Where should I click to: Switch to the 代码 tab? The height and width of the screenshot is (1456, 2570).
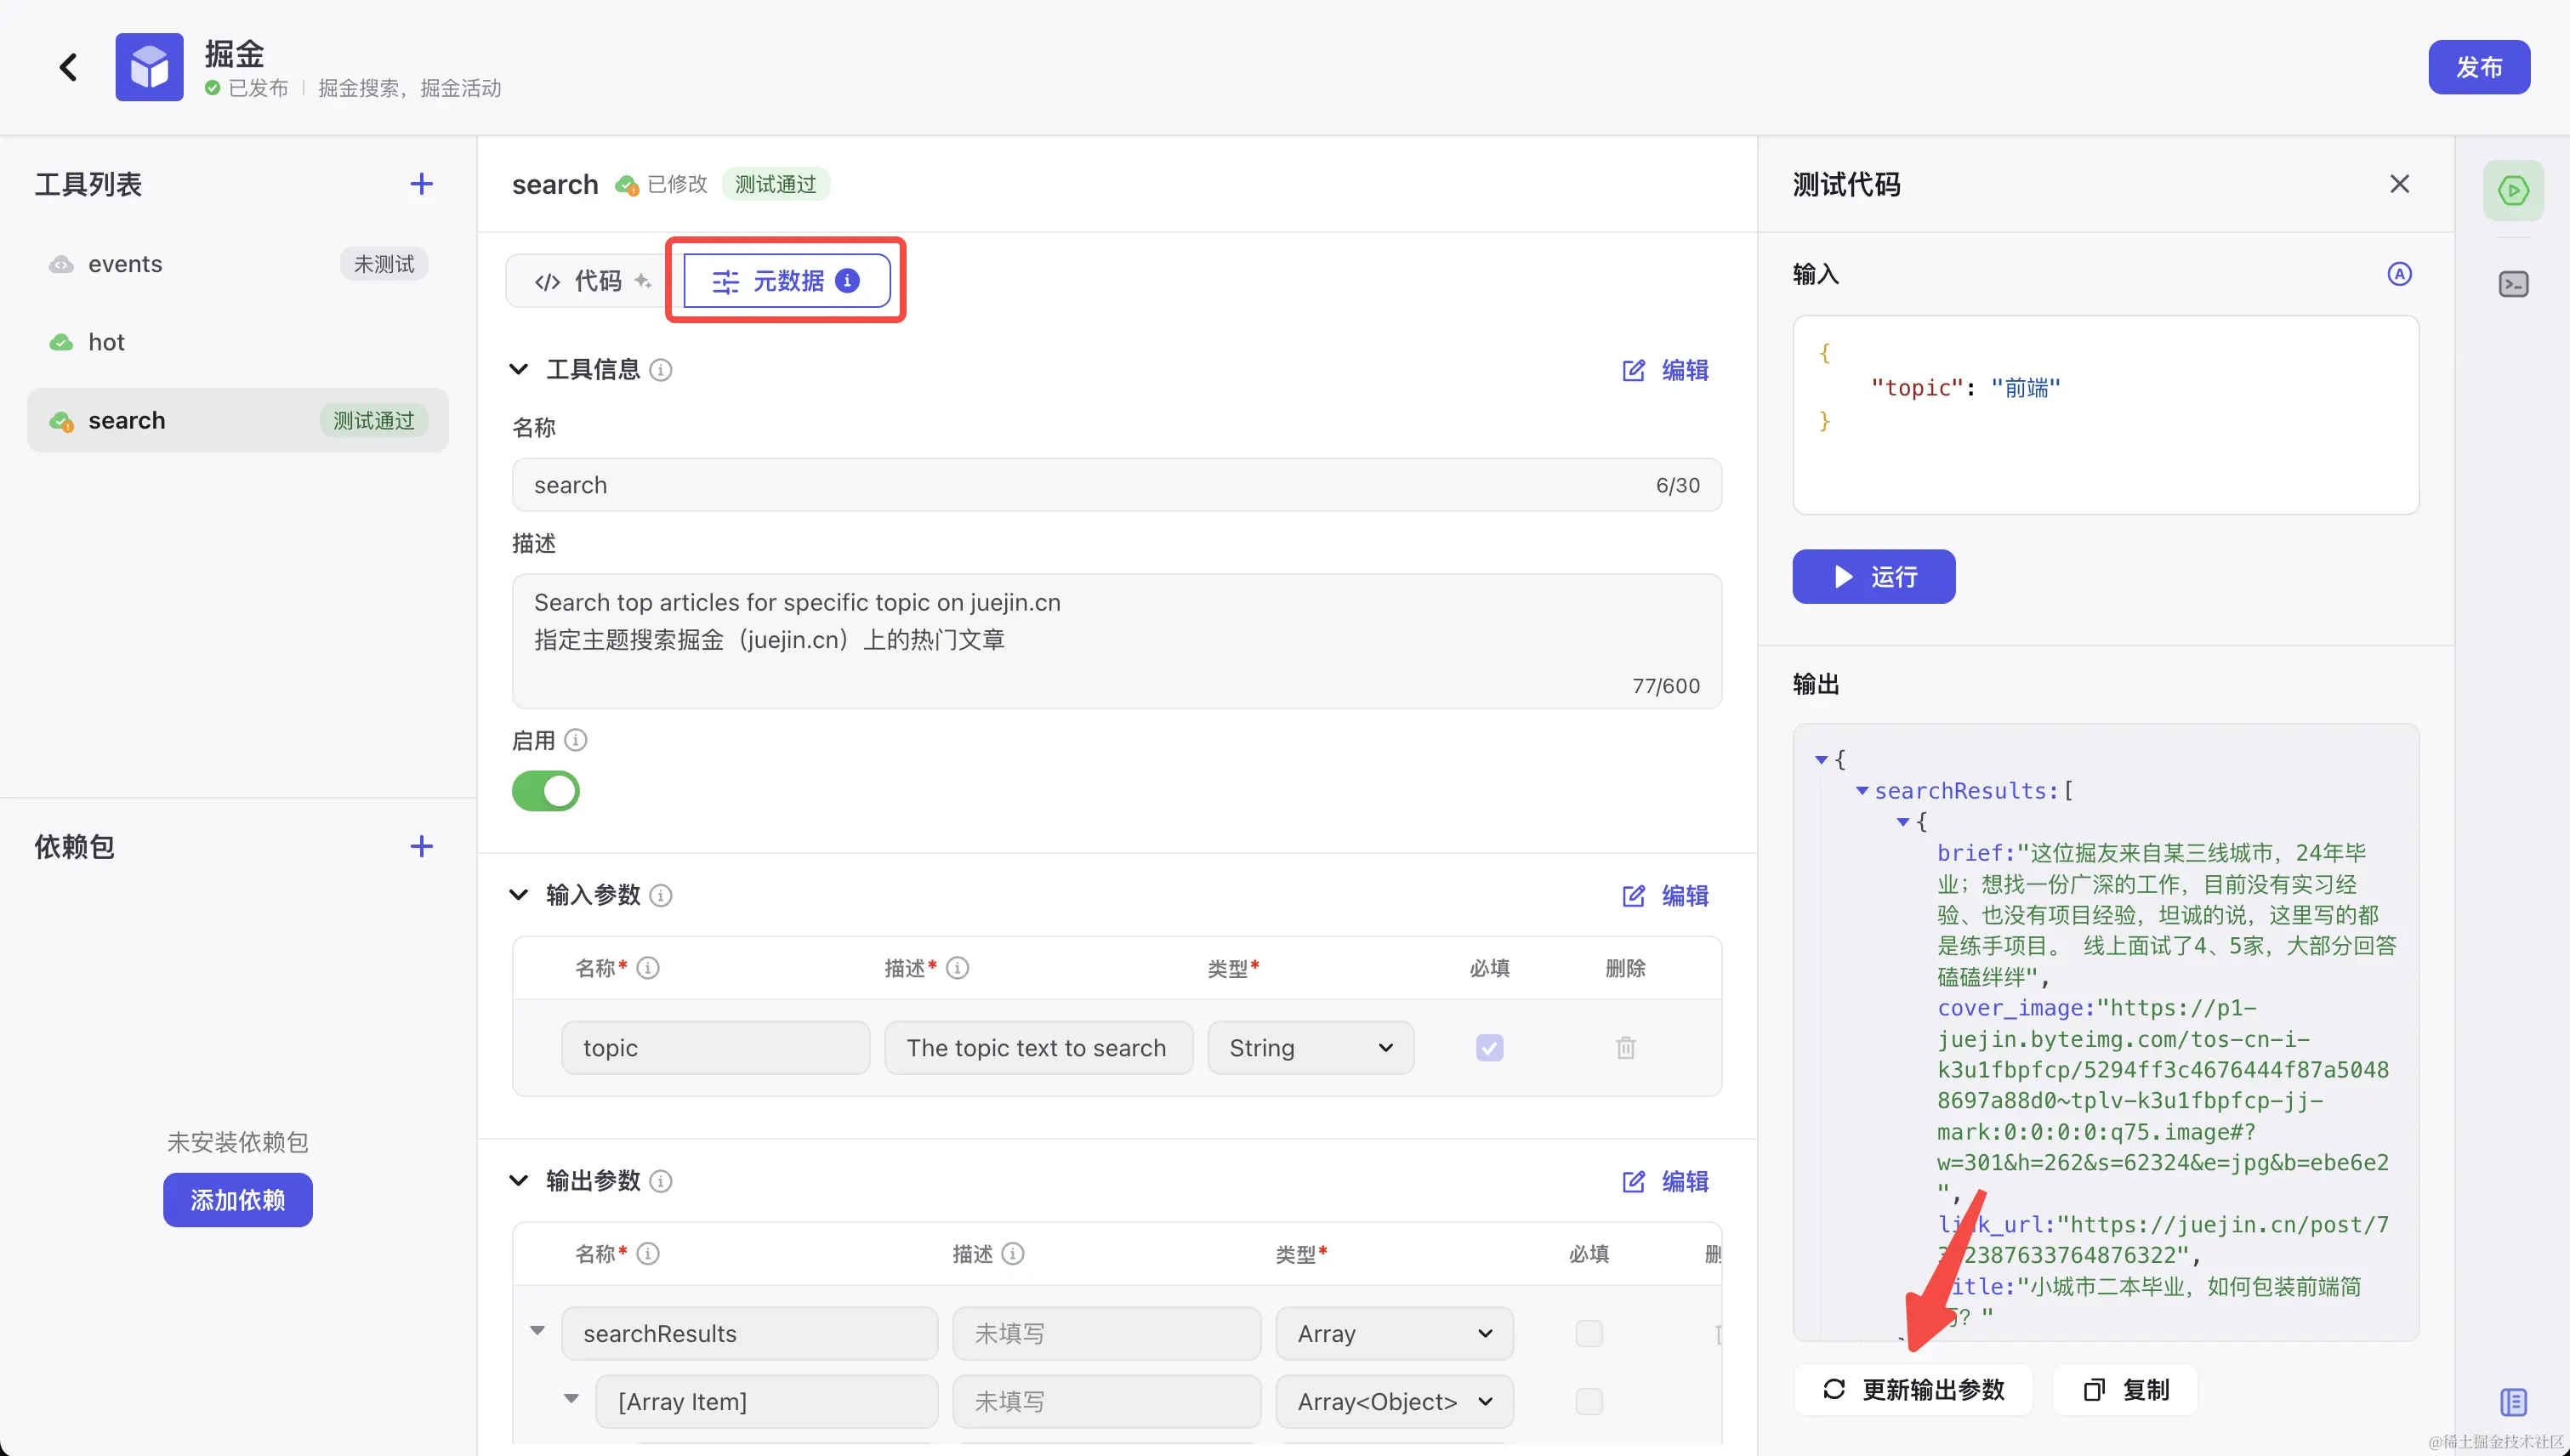point(593,281)
